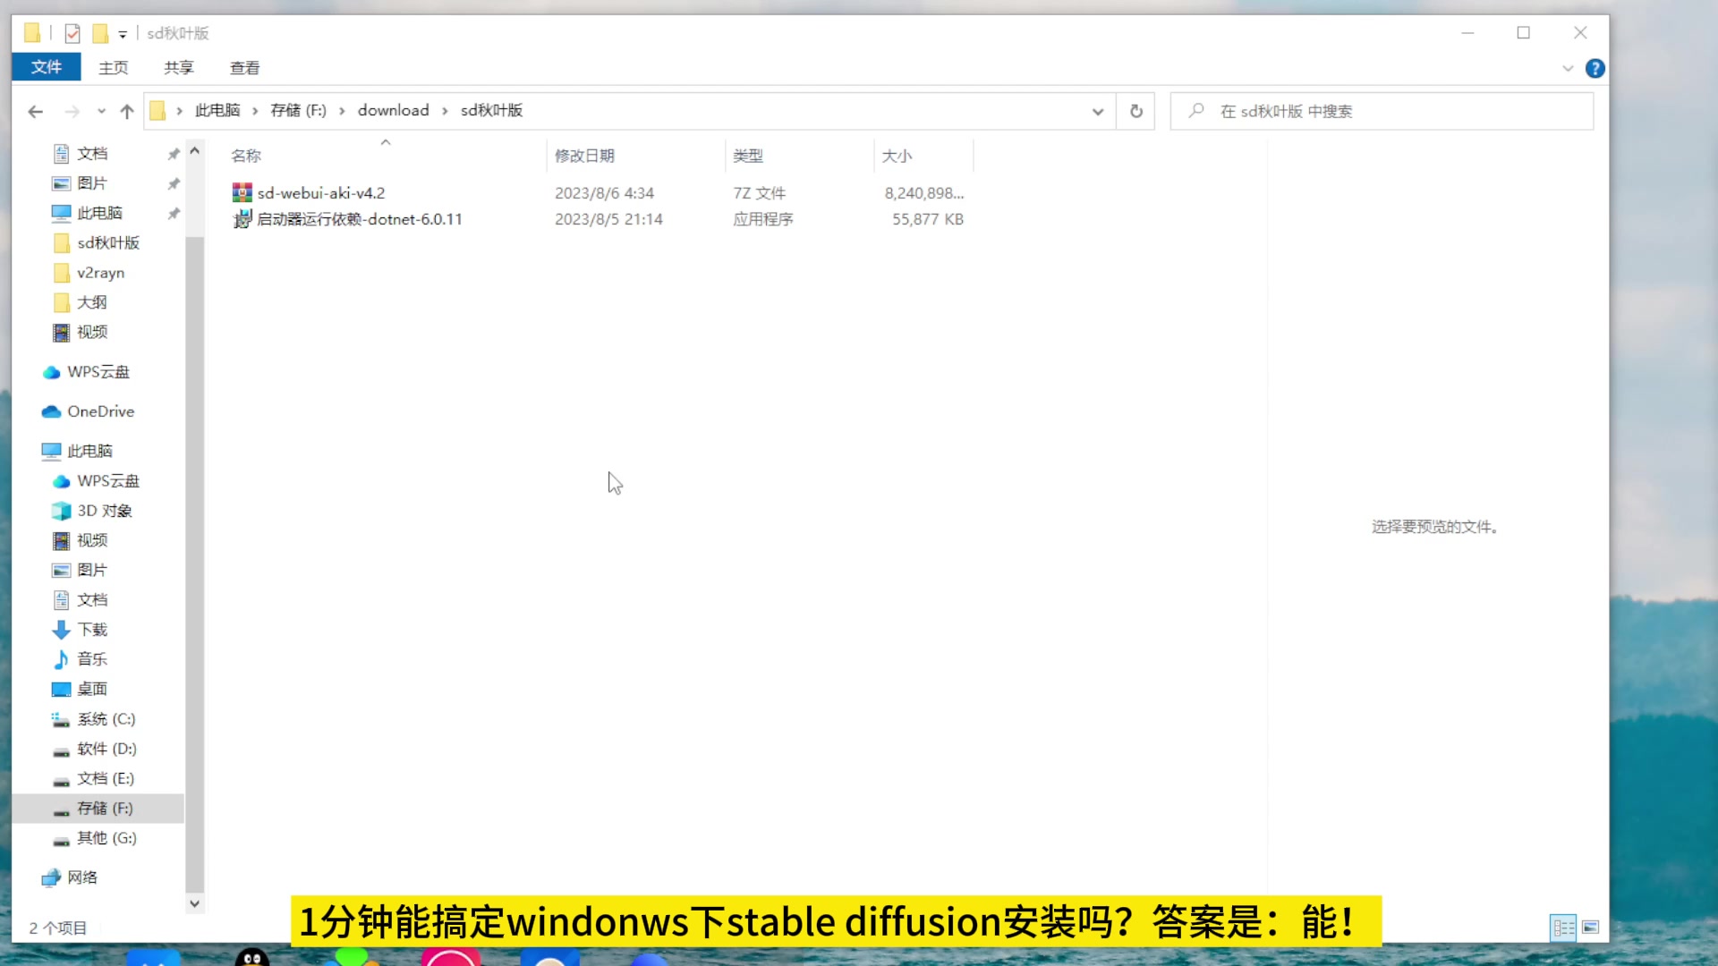This screenshot has height=966, width=1718.
Task: Switch to the 查看 ribbon tab
Action: [x=244, y=68]
